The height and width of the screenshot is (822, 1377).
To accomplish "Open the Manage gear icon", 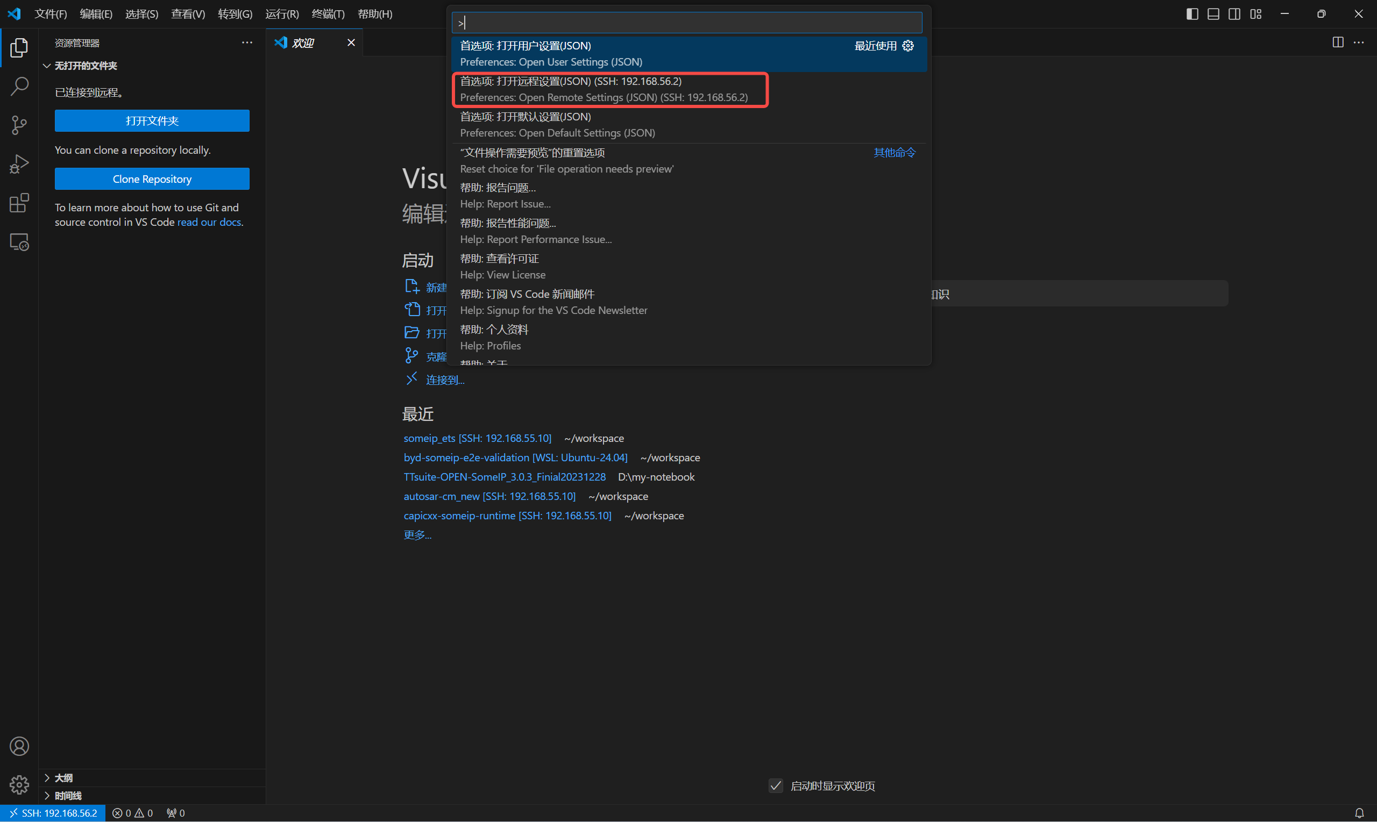I will 19,784.
